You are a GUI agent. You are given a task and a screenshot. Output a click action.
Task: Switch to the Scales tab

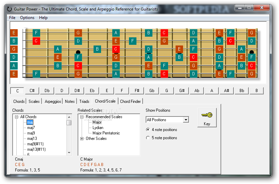[34, 102]
